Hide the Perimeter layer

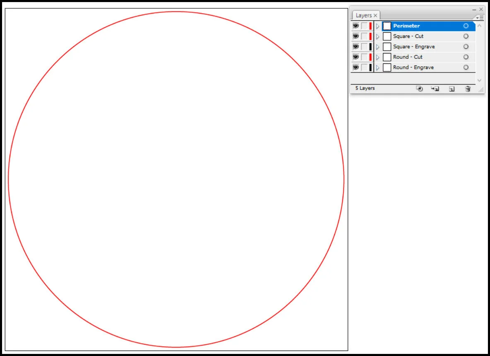point(356,26)
